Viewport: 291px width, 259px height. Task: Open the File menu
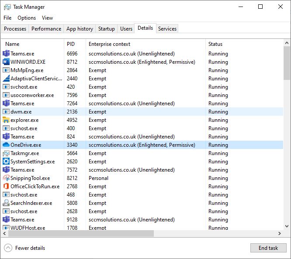point(7,18)
